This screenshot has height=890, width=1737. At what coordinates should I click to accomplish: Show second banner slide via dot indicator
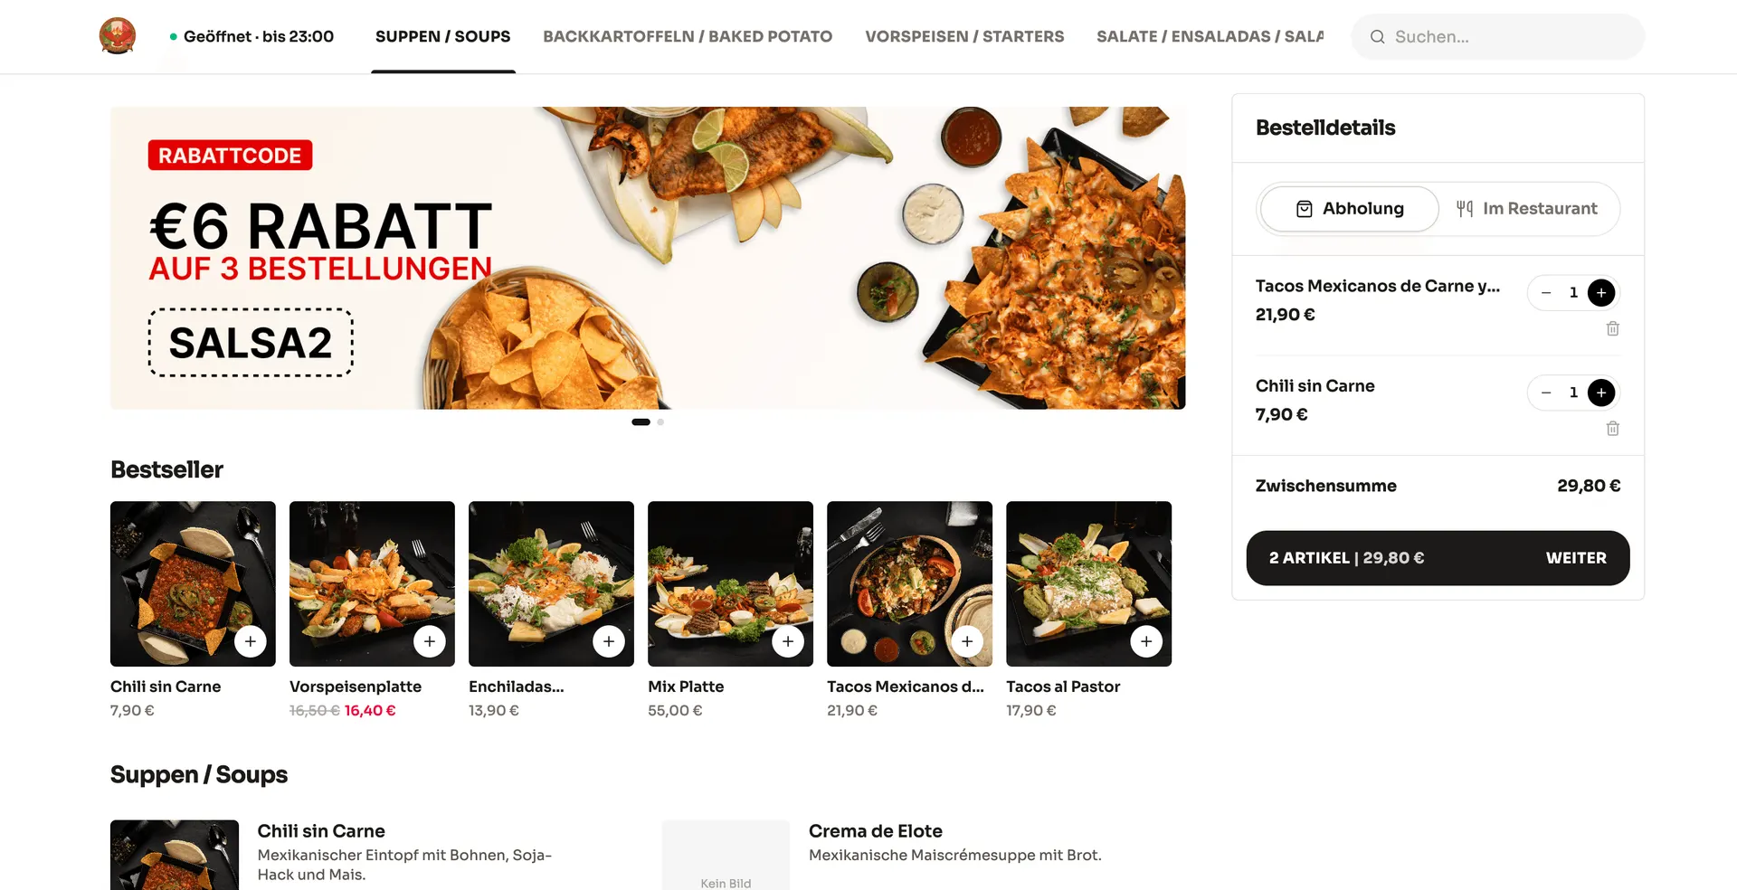tap(660, 421)
